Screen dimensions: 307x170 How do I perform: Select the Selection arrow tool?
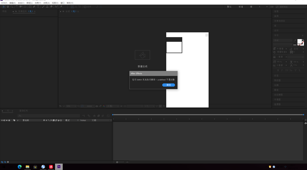[x=4, y=7]
